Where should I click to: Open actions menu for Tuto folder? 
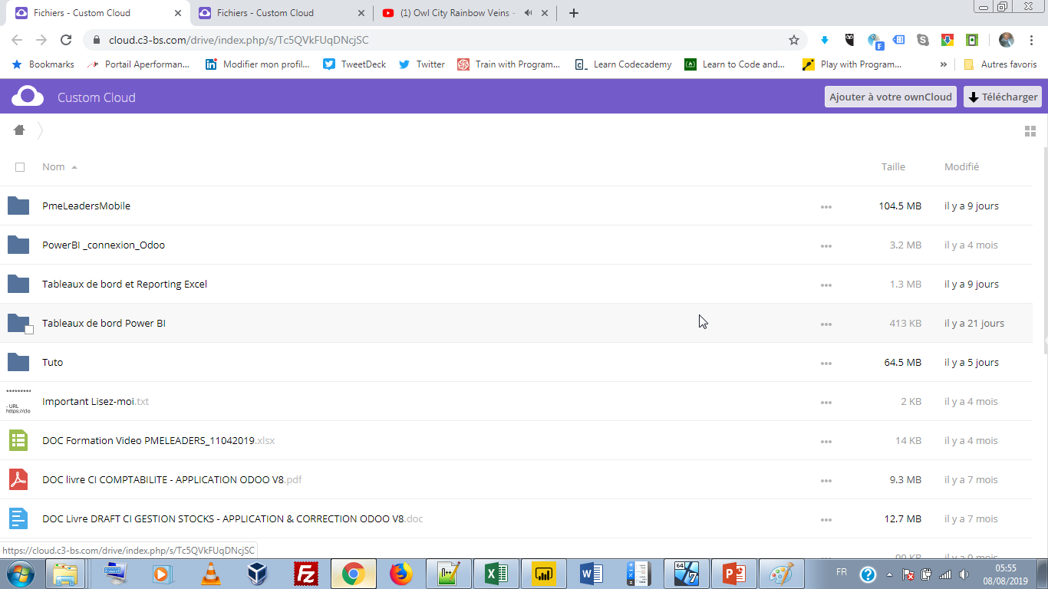pos(826,363)
